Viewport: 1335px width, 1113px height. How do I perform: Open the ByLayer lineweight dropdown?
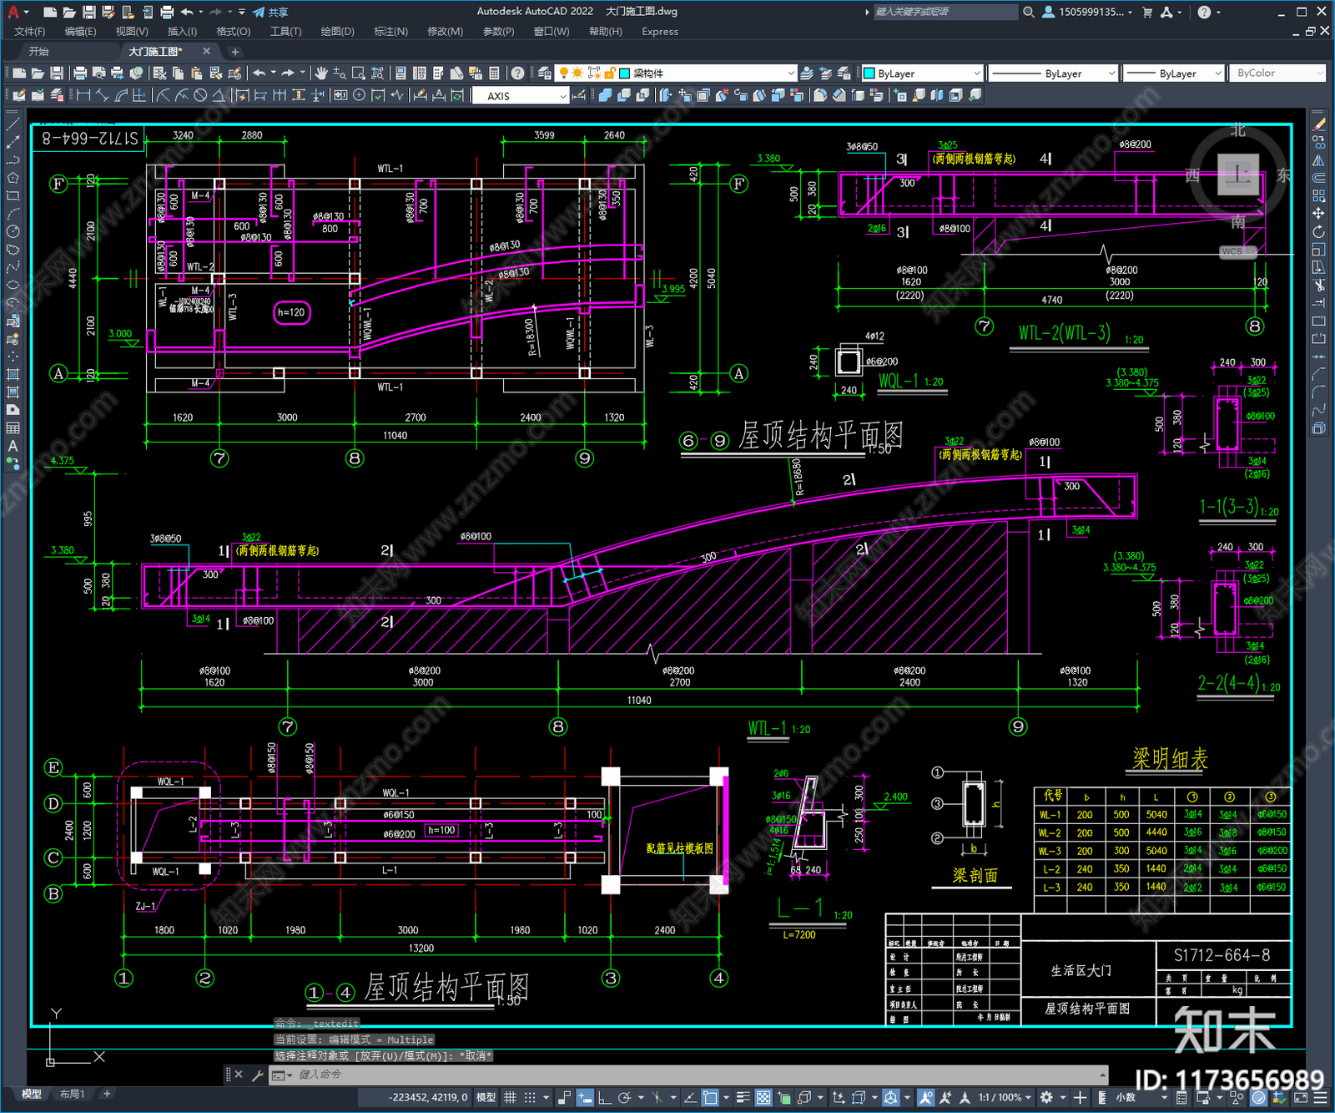pyautogui.click(x=1173, y=73)
